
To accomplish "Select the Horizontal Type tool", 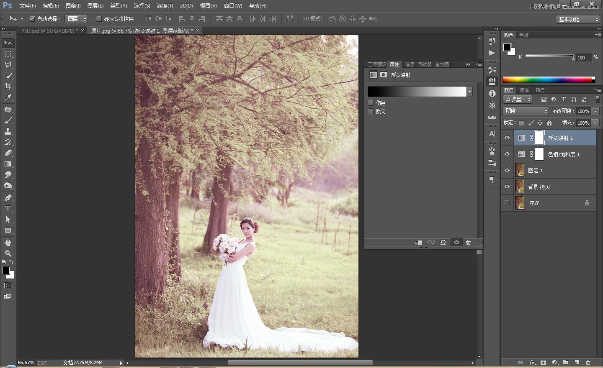I will [x=8, y=209].
